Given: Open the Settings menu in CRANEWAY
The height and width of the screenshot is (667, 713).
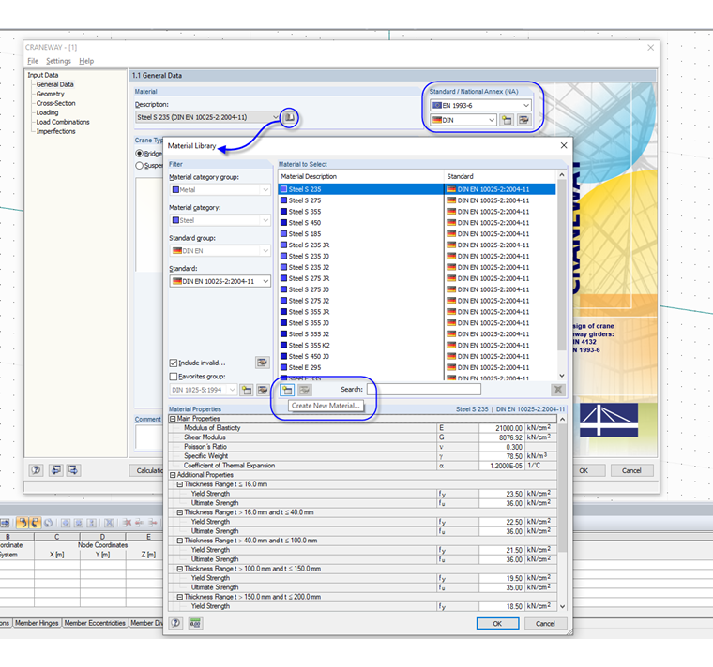Looking at the screenshot, I should pyautogui.click(x=59, y=61).
